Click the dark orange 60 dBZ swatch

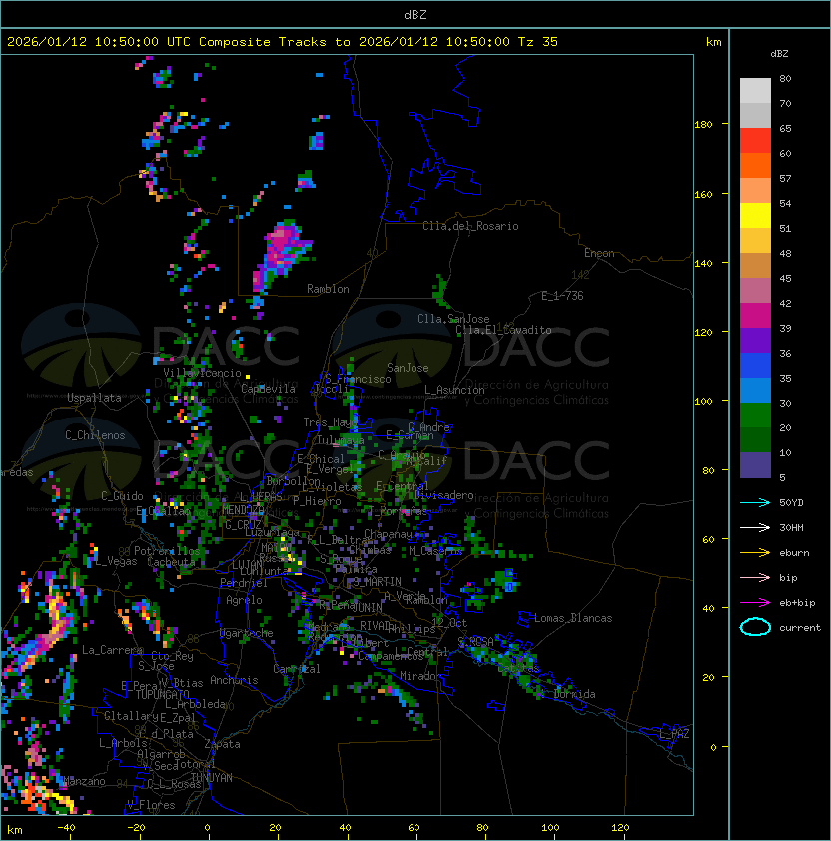coord(755,165)
